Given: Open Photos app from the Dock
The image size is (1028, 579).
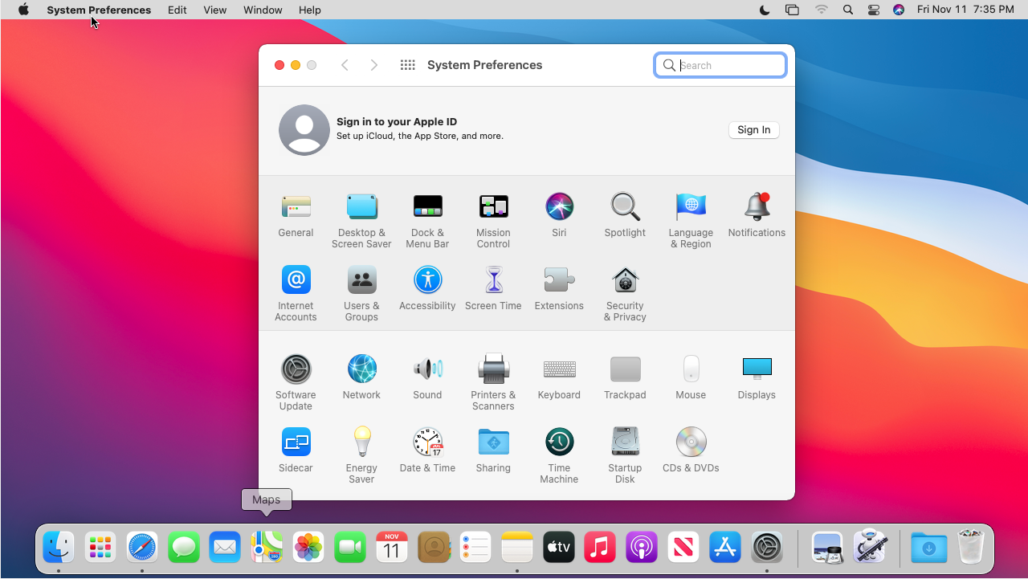Looking at the screenshot, I should pyautogui.click(x=308, y=547).
